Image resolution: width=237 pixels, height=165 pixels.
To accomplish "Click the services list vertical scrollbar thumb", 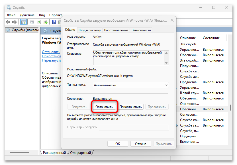I will [x=230, y=108].
